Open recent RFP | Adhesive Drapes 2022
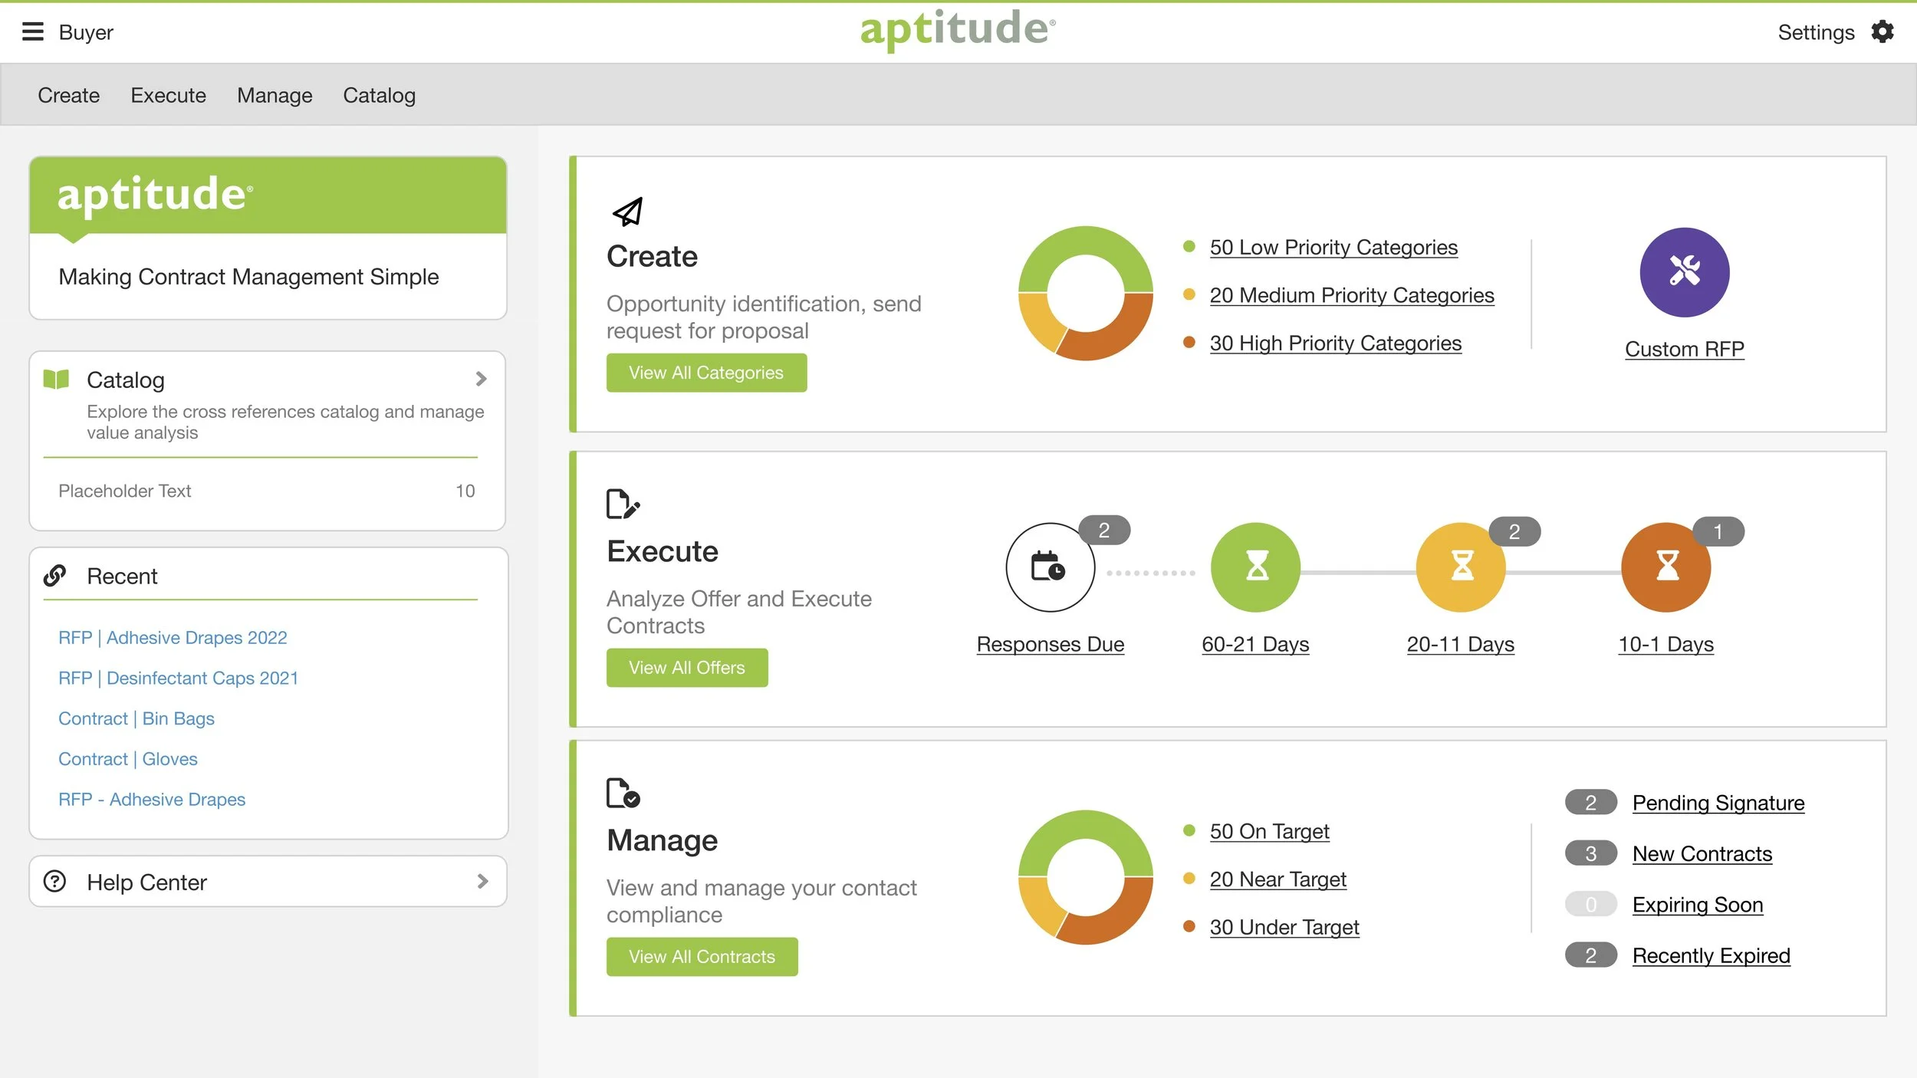 click(173, 637)
